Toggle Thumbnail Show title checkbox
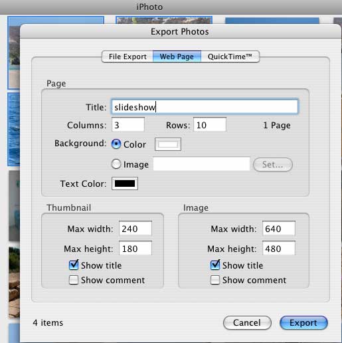Viewport: 342px width, 343px height. point(74,265)
